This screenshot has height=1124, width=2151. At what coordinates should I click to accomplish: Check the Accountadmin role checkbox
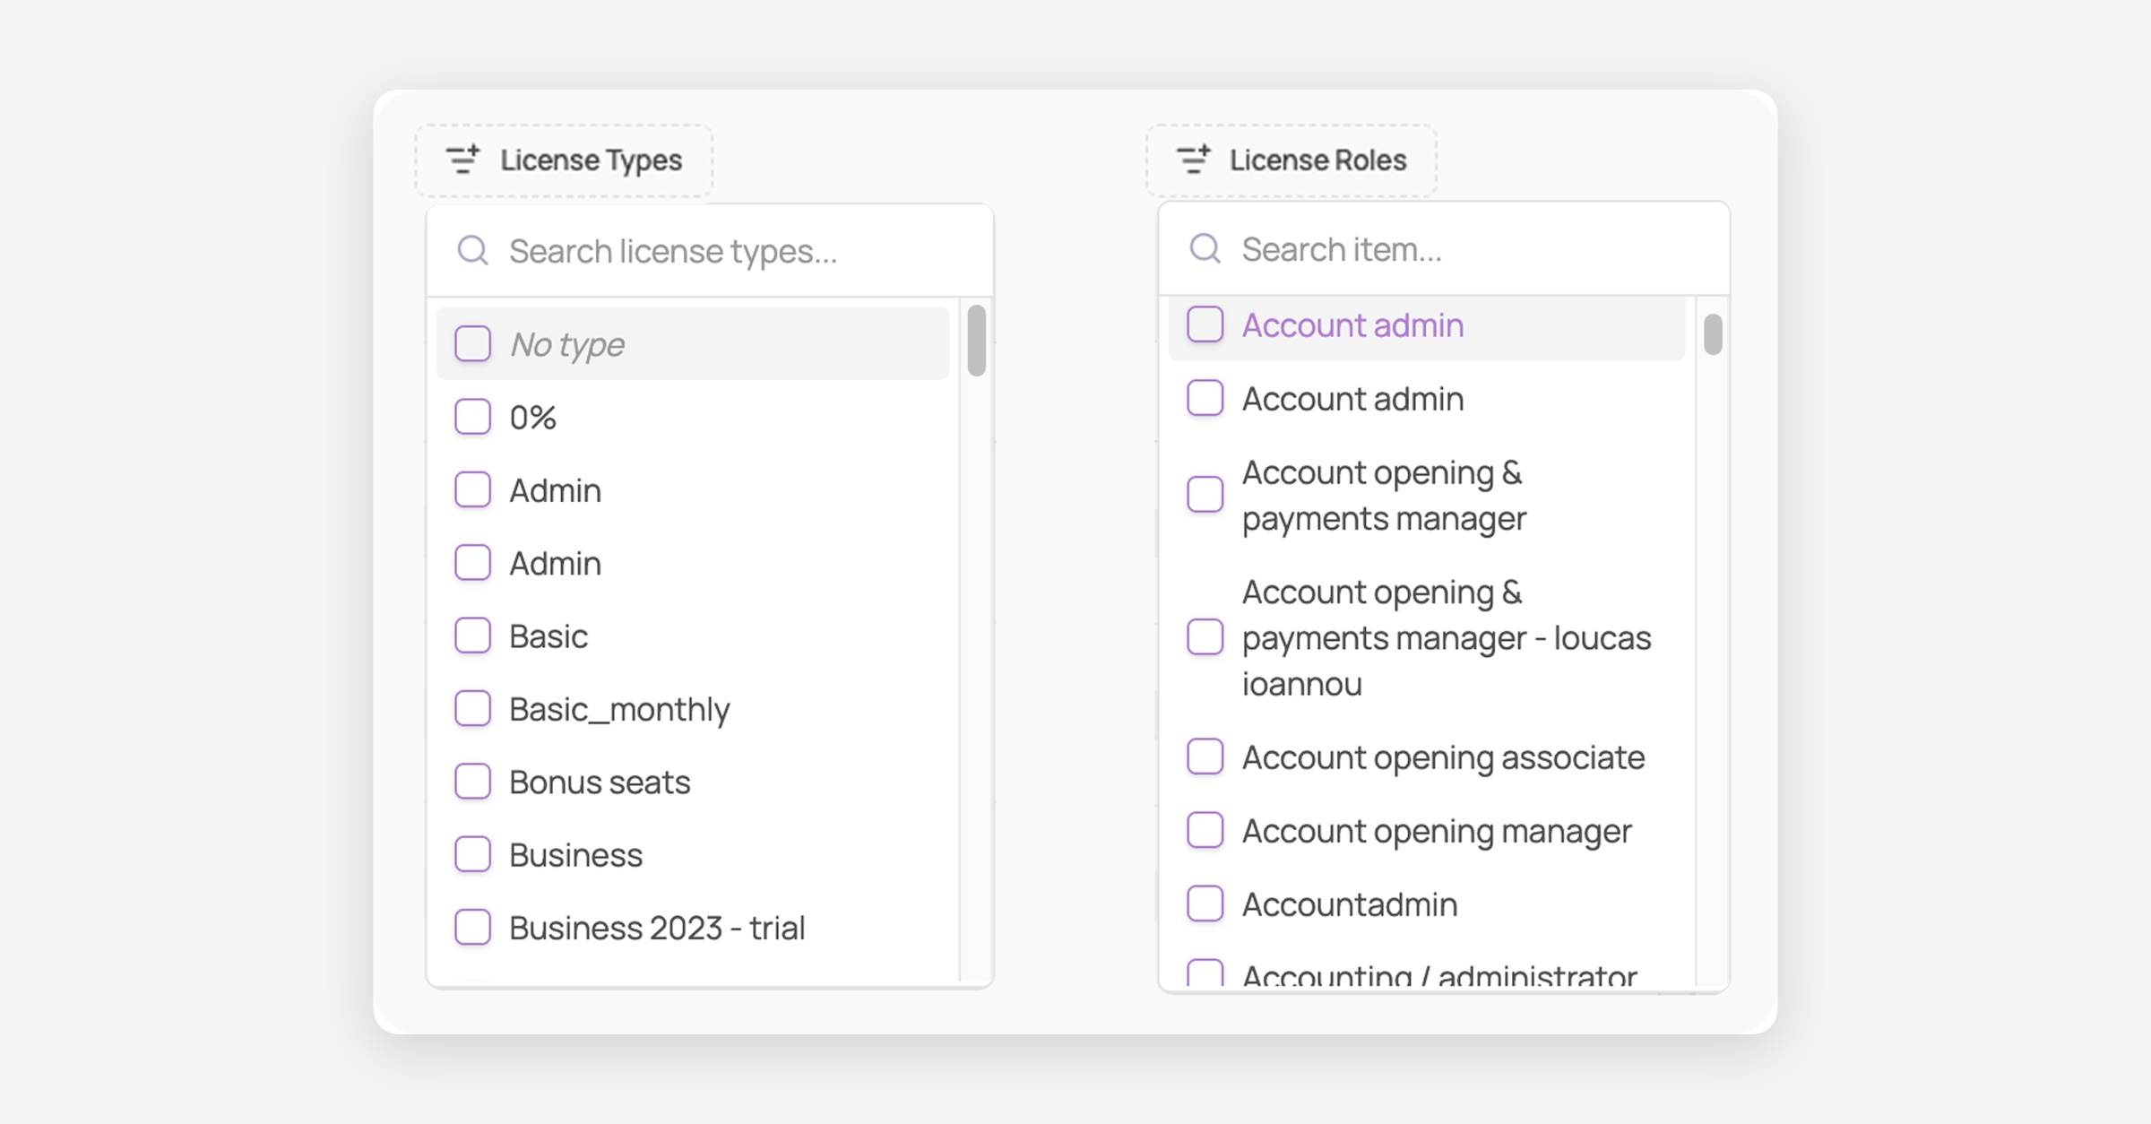click(1205, 904)
